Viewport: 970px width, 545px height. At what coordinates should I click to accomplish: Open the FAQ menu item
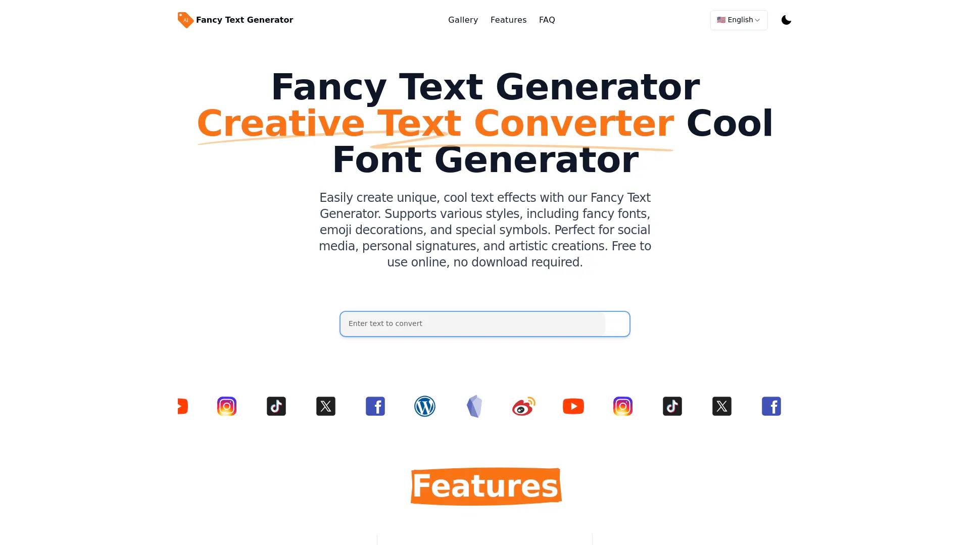coord(547,20)
